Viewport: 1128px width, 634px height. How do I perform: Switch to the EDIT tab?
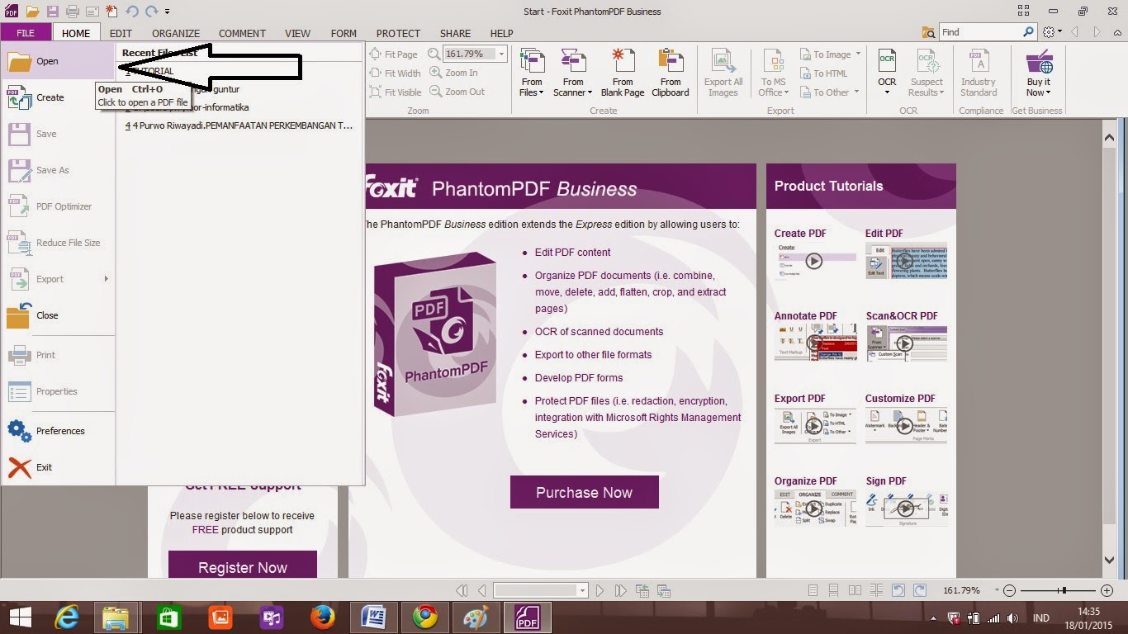click(x=121, y=33)
